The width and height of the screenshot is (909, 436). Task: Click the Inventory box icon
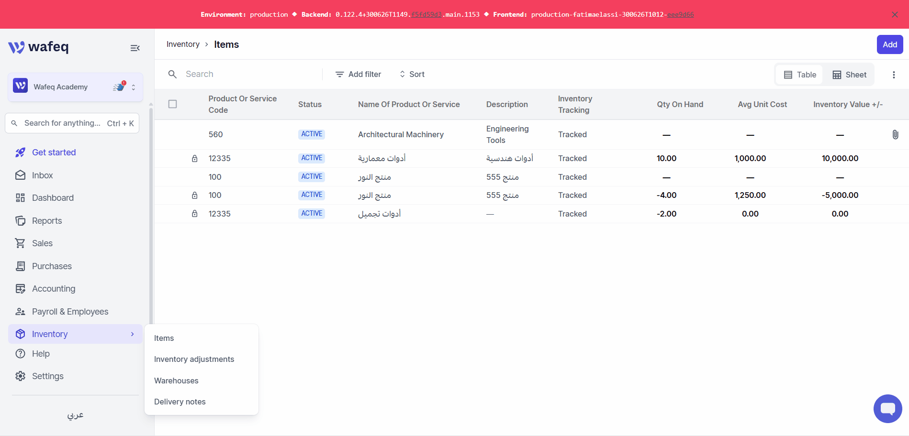(x=20, y=334)
